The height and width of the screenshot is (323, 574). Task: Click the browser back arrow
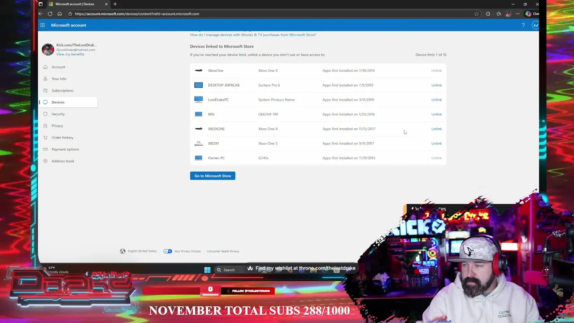(x=40, y=14)
